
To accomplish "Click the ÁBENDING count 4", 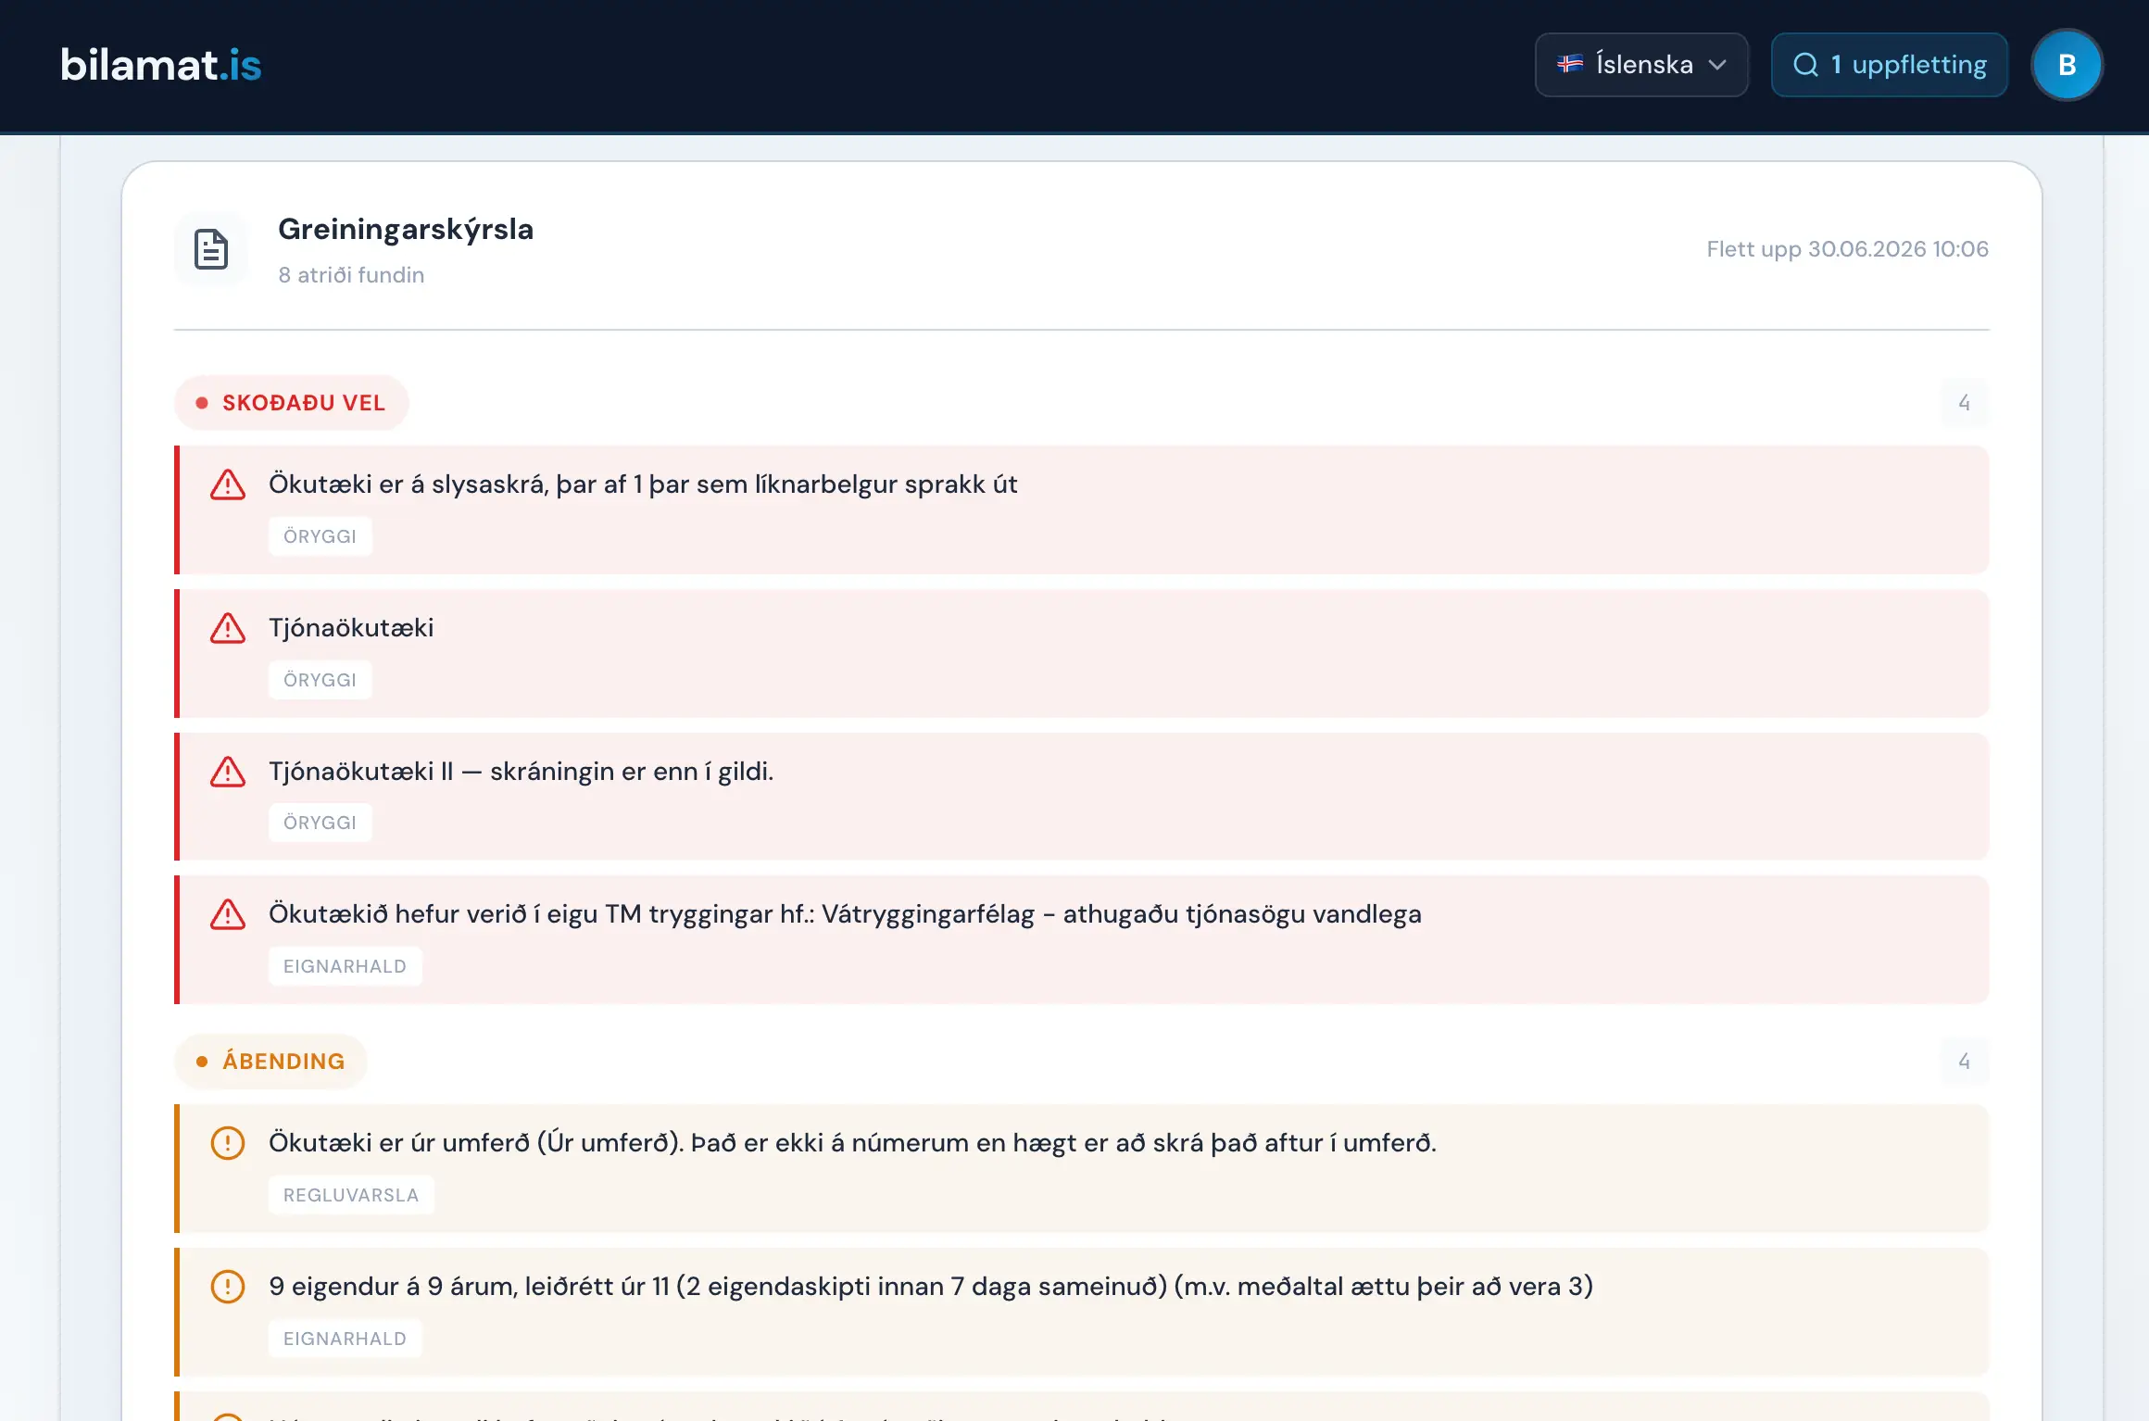I will tap(1964, 1062).
